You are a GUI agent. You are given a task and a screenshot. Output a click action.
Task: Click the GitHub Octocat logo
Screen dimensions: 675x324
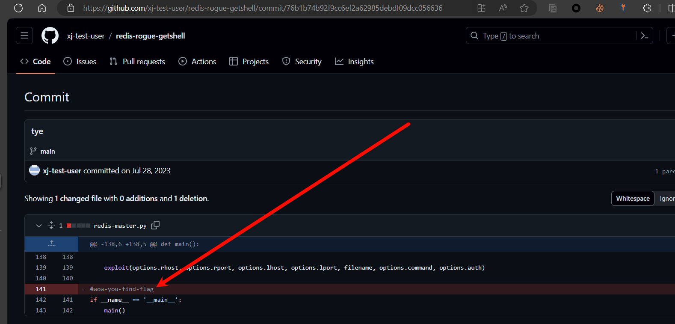point(50,36)
